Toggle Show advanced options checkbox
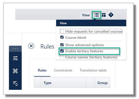The image size is (139, 99). [x=62, y=45]
